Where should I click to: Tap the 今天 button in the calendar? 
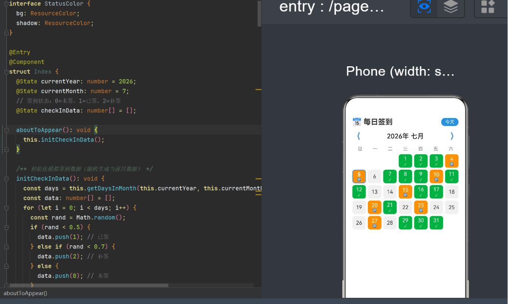click(450, 122)
